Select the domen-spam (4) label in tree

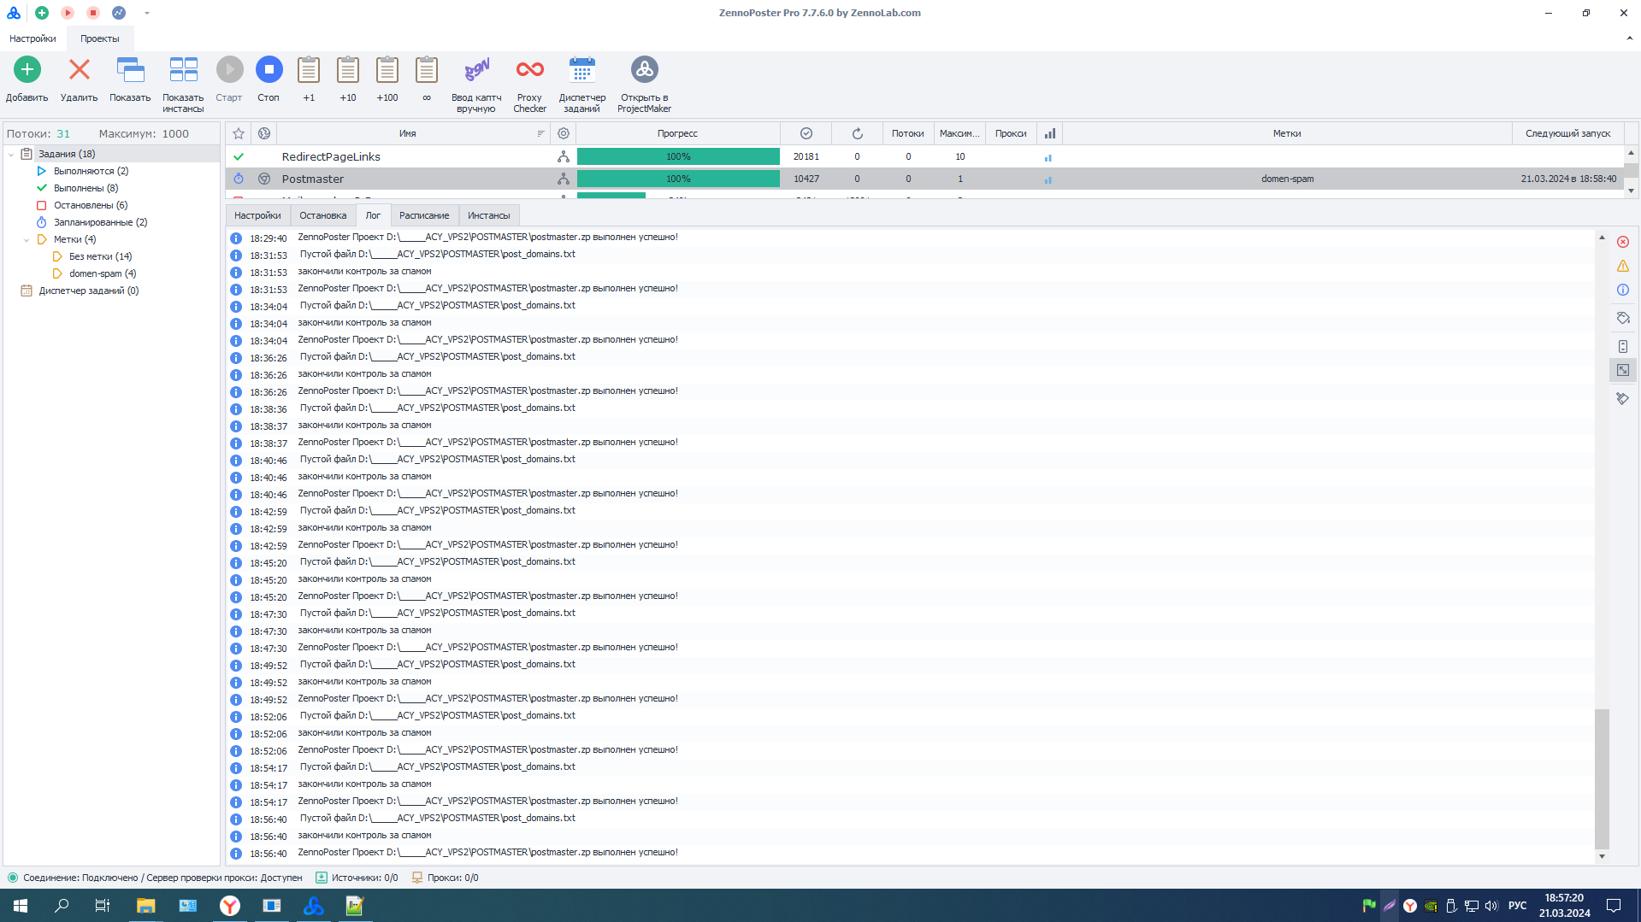click(x=103, y=273)
